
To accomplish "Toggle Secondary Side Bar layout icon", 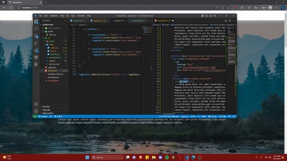I will coord(211,16).
